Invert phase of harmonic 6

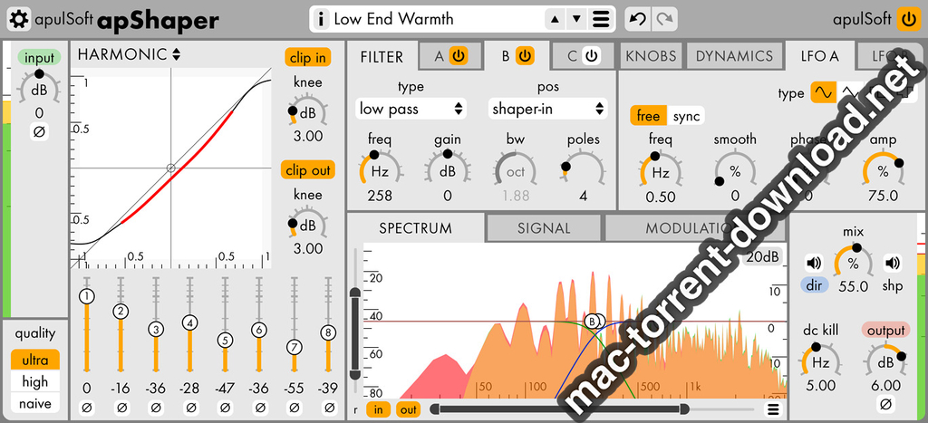258,408
